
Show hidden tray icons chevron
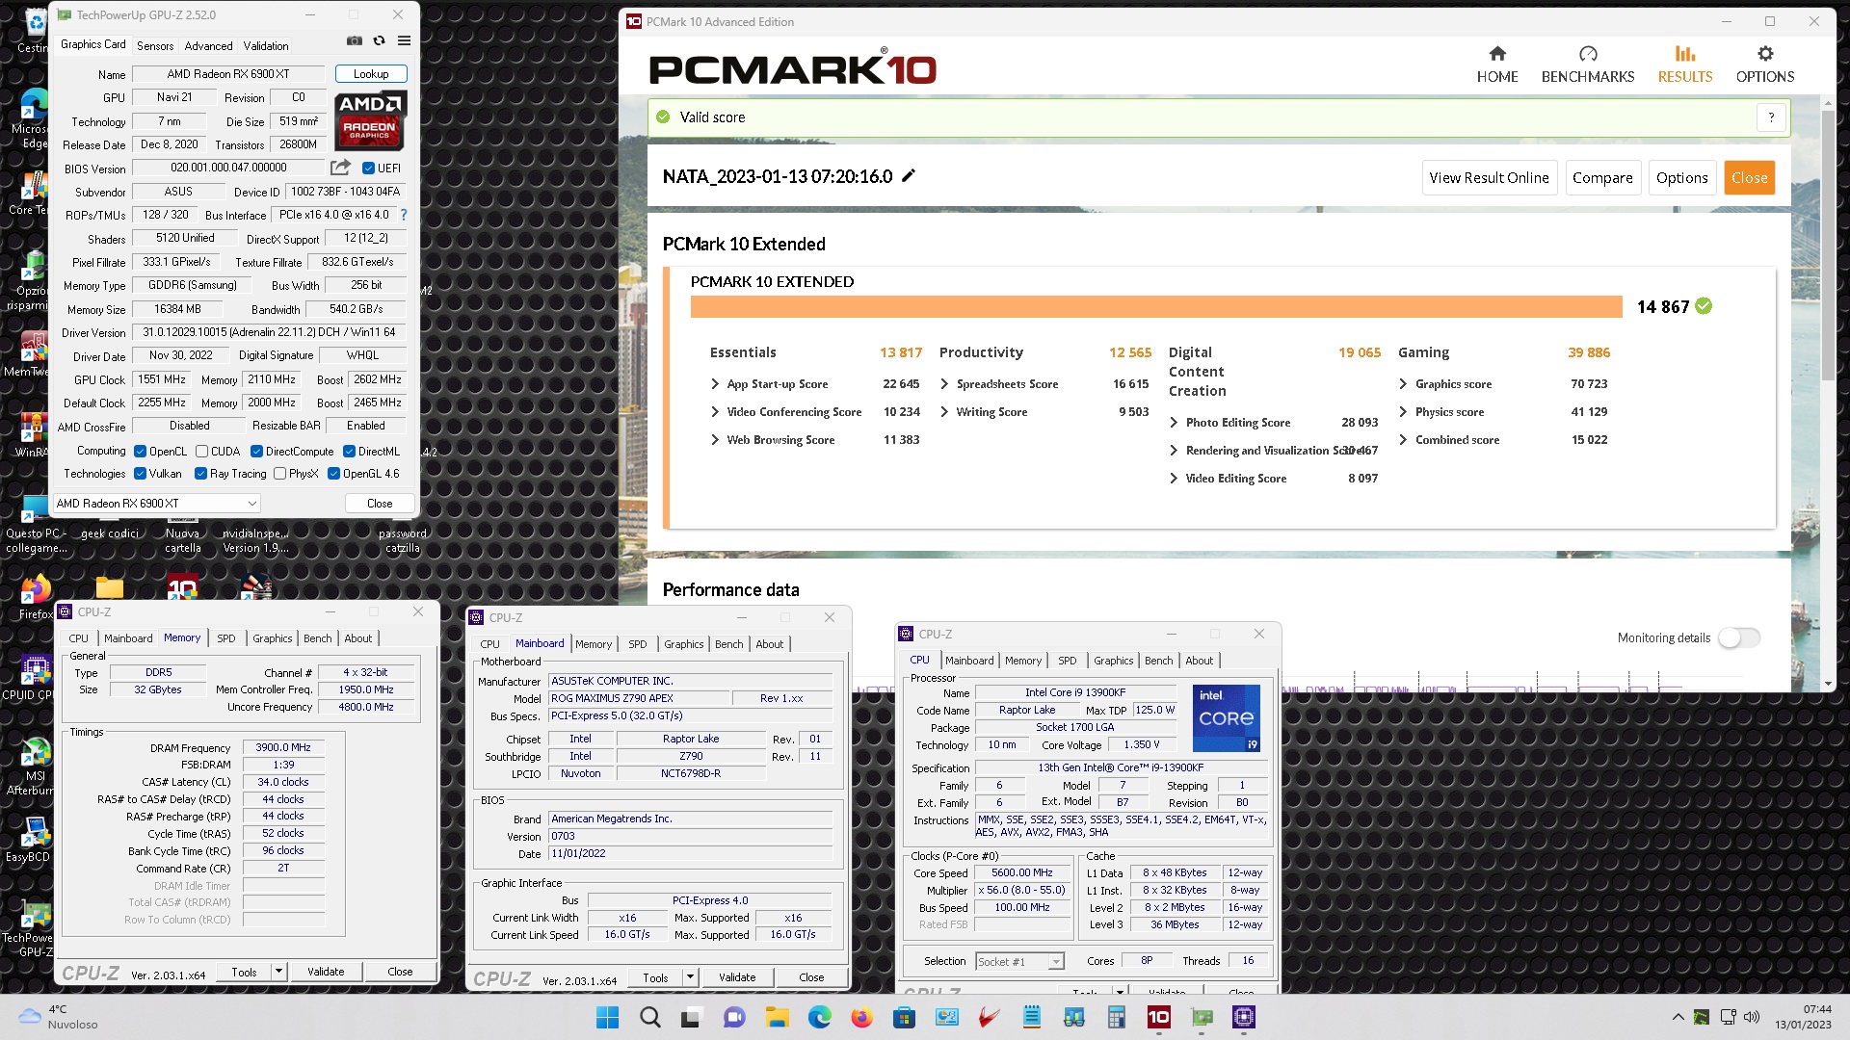[x=1678, y=1017]
